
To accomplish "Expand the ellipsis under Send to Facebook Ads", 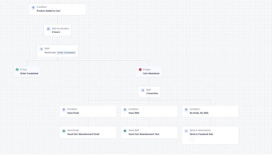I will 192,139.
